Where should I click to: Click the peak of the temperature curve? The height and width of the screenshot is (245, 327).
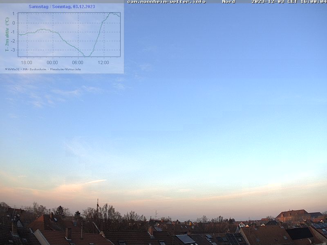110,13
